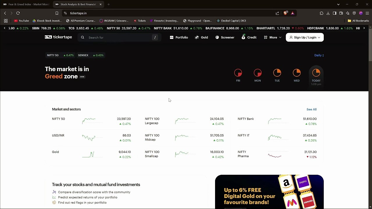The image size is (372, 209).
Task: Open the Portfolio menu item
Action: point(179,37)
